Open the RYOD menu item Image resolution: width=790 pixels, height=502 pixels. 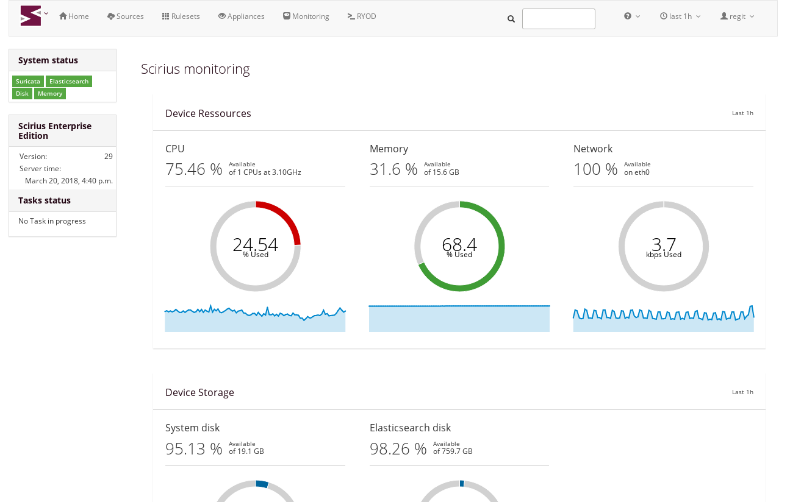tap(362, 16)
